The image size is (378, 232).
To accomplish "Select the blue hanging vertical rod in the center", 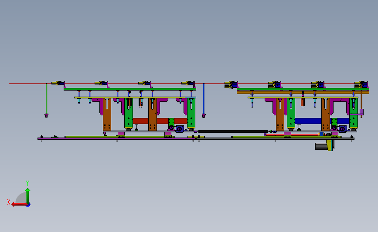I will [204, 99].
